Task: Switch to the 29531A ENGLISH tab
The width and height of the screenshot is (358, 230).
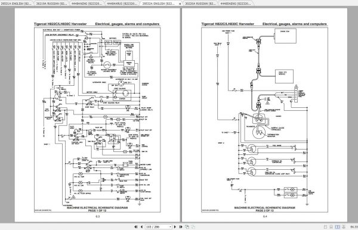Action: [17, 4]
